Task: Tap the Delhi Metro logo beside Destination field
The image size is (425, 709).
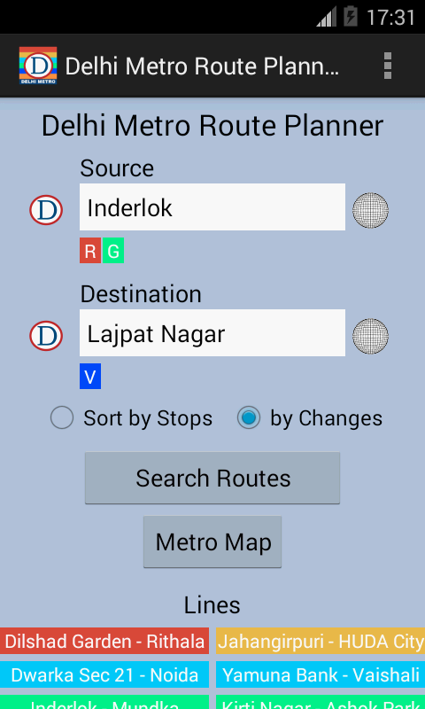Action: click(46, 336)
